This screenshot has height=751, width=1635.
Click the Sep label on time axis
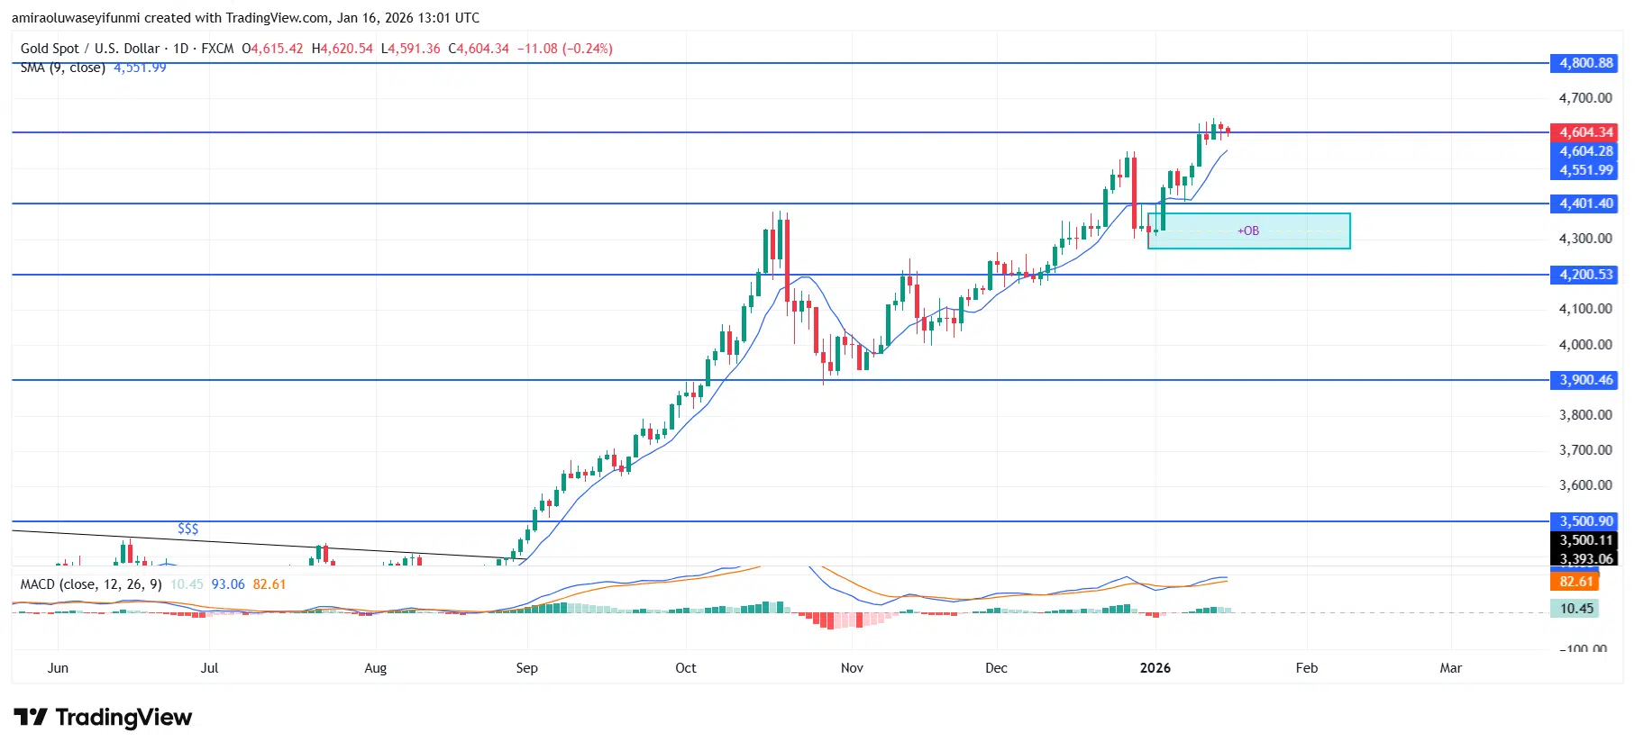[x=526, y=668]
